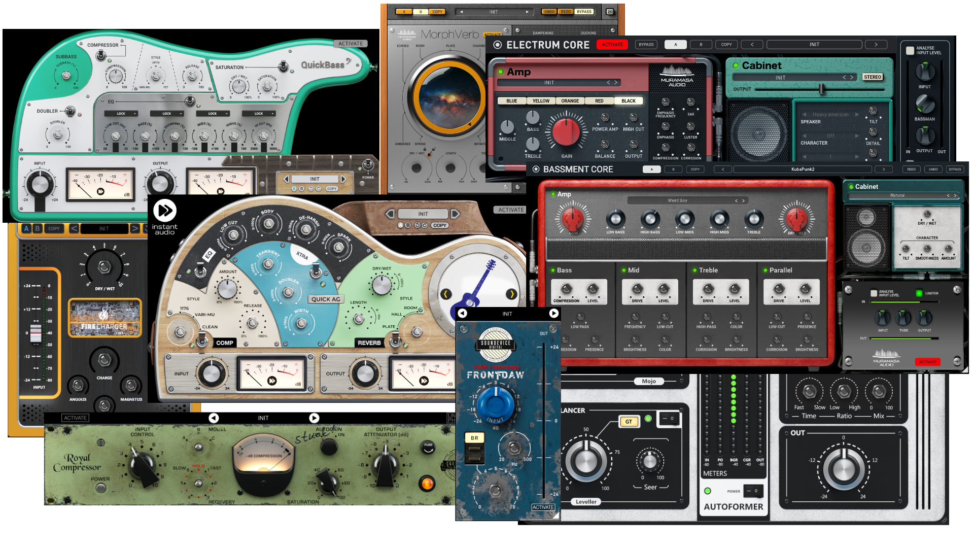
Task: Select previous instrument with QuickAG yellow left arrow
Action: (445, 294)
